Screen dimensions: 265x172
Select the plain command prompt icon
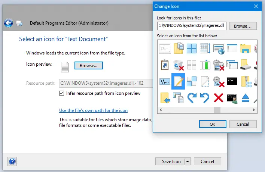(x=232, y=81)
